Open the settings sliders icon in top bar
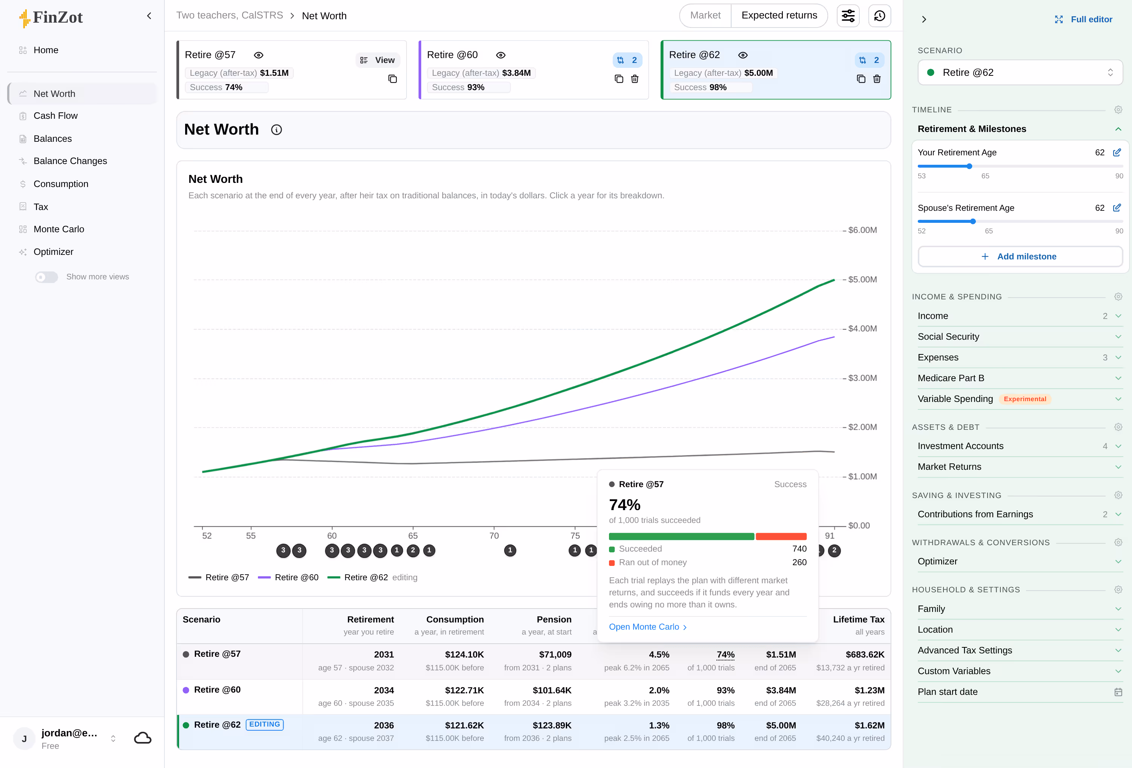This screenshot has width=1132, height=768. tap(848, 16)
